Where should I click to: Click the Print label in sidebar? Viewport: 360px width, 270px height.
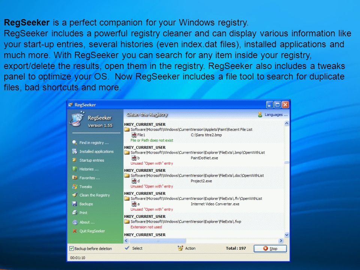(x=83, y=213)
